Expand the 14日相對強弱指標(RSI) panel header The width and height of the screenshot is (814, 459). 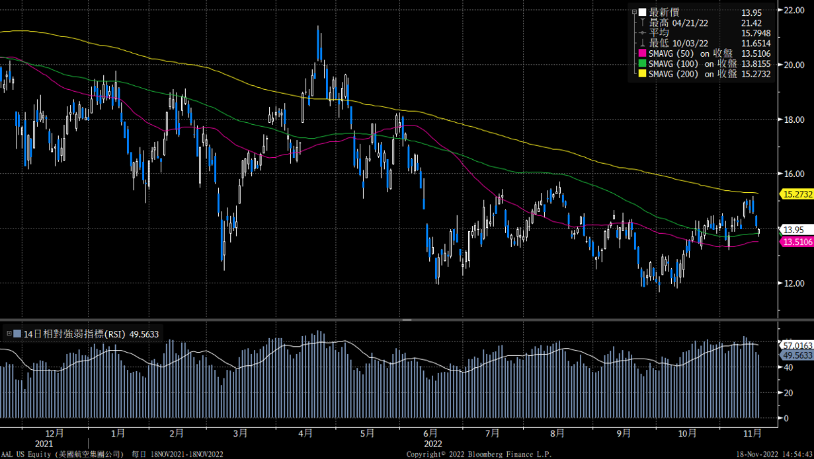click(9, 333)
